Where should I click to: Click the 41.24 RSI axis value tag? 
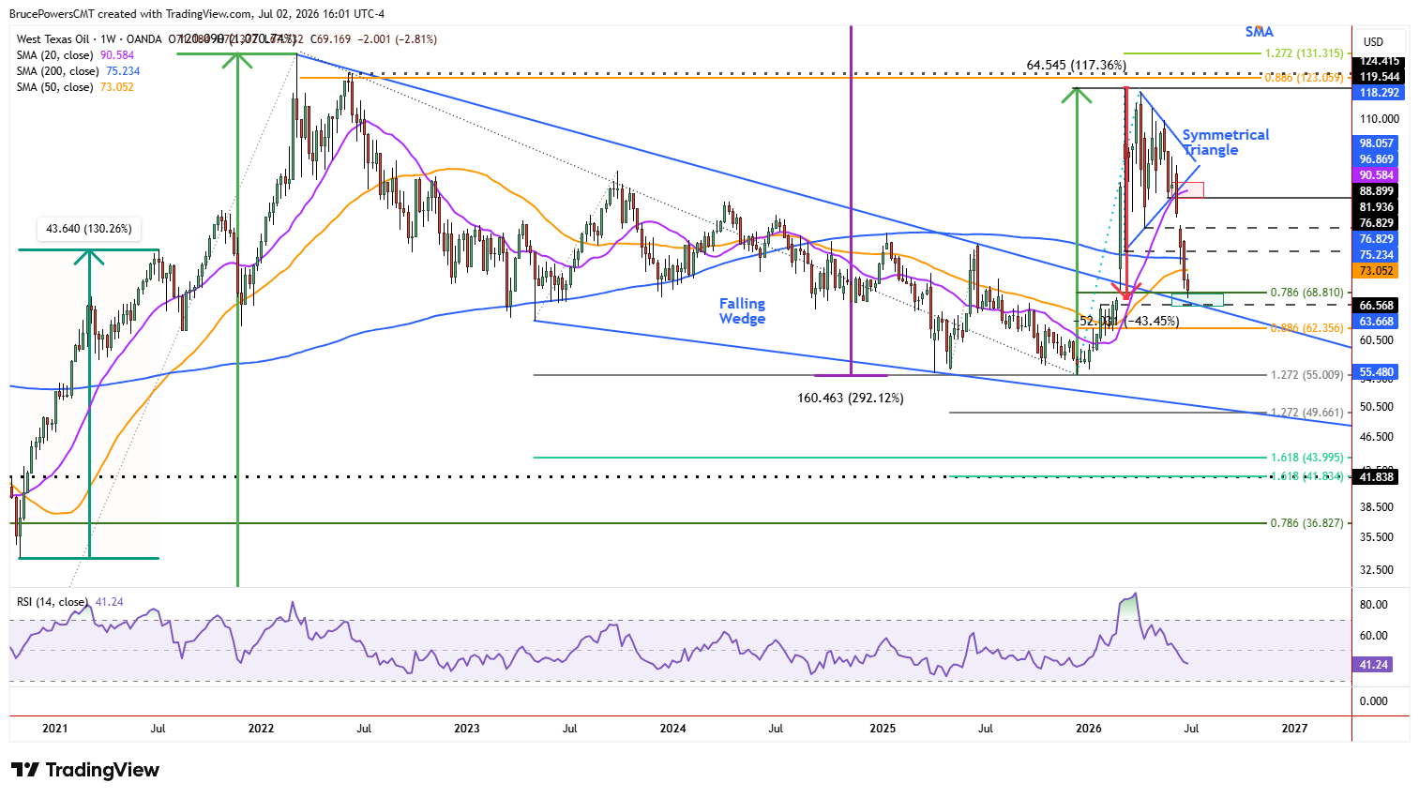1373,665
